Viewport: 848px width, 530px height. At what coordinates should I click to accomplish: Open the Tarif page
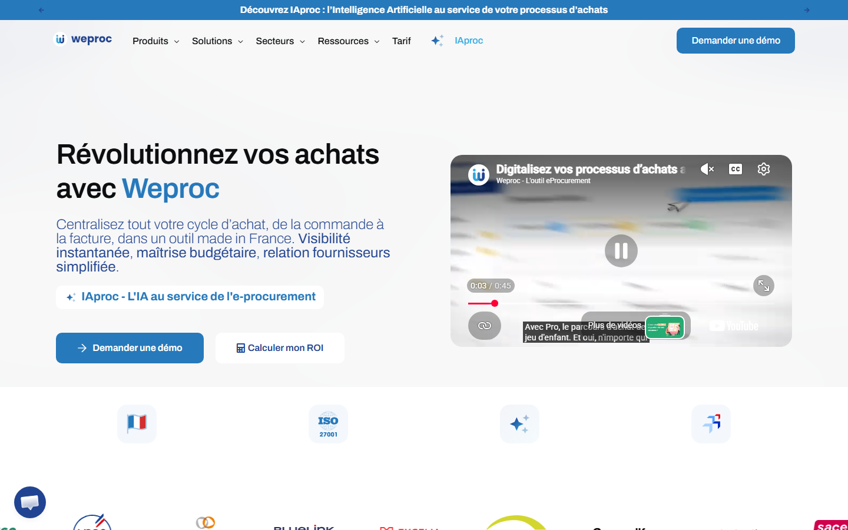402,41
